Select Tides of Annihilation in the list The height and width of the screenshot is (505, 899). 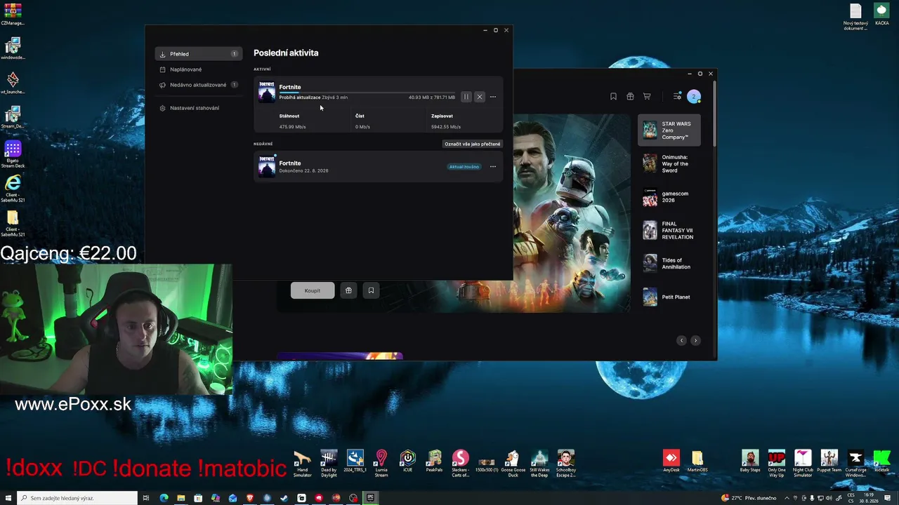pyautogui.click(x=669, y=264)
